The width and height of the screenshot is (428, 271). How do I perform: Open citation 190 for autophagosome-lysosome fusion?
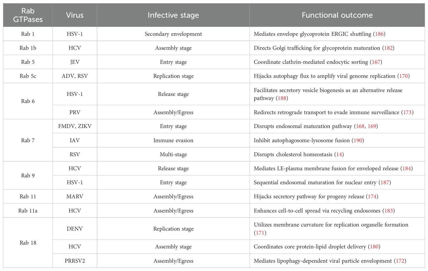coord(358,140)
